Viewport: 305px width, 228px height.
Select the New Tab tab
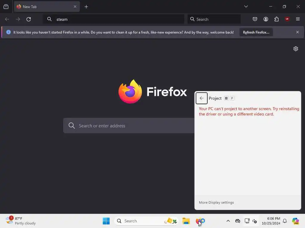pos(47,7)
